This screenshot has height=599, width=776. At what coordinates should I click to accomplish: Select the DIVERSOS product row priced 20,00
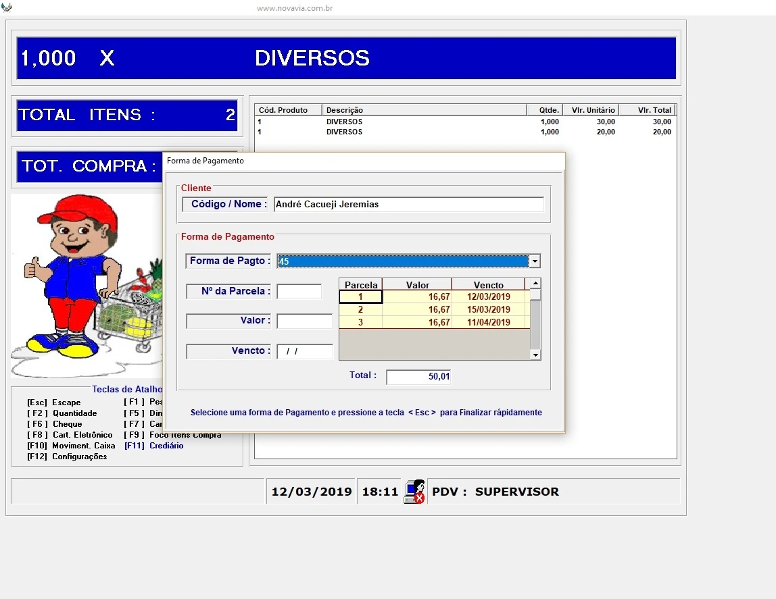tap(465, 132)
